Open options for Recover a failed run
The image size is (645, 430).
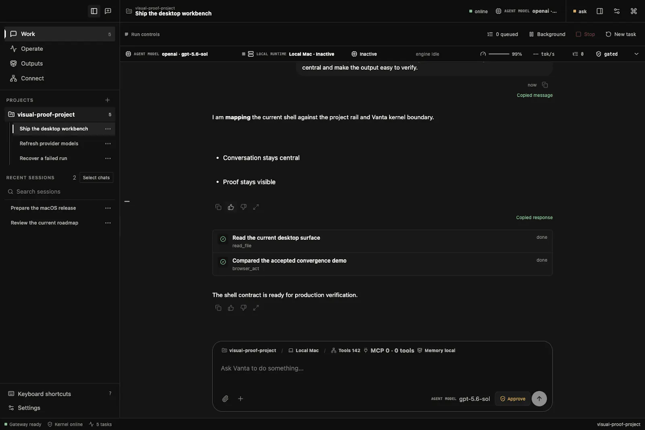point(108,158)
